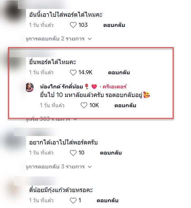Image resolution: width=191 pixels, height=208 pixels.
Task: Like the bottom comment with 1 like
Action: (x=73, y=200)
